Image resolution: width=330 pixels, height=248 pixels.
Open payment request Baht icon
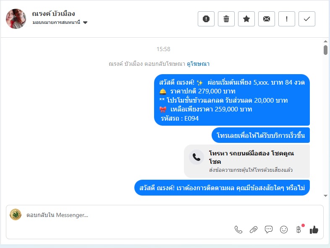point(299,230)
